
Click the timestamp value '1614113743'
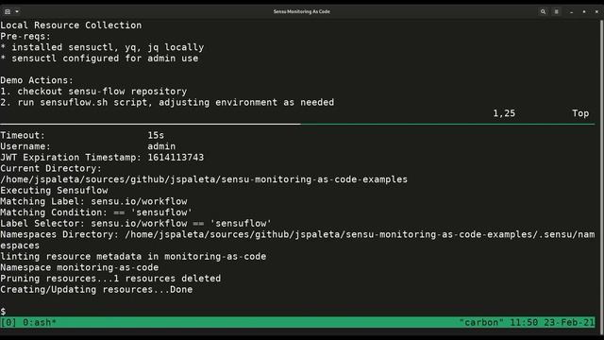[x=176, y=158]
